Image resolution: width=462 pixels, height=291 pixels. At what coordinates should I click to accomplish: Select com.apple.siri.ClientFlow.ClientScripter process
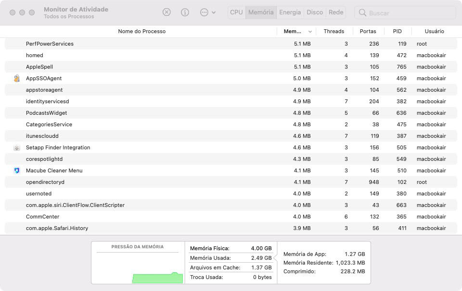click(231, 205)
